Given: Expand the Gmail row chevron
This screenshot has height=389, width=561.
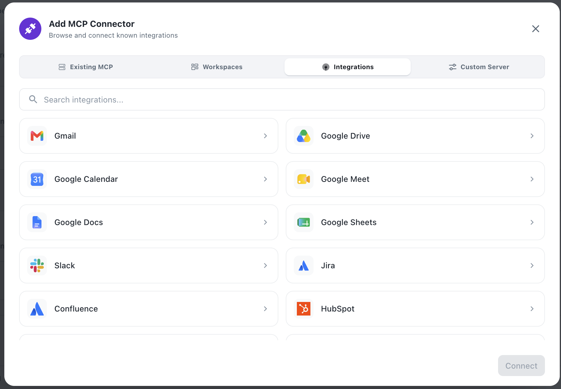Looking at the screenshot, I should (x=265, y=136).
